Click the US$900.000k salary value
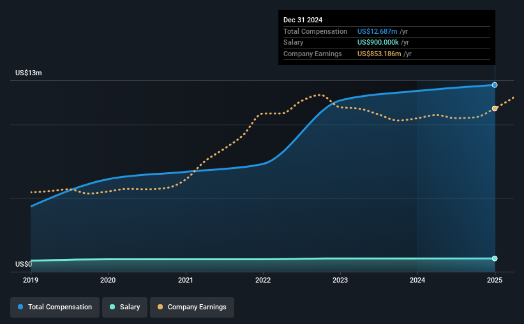This screenshot has width=524, height=324. point(378,43)
